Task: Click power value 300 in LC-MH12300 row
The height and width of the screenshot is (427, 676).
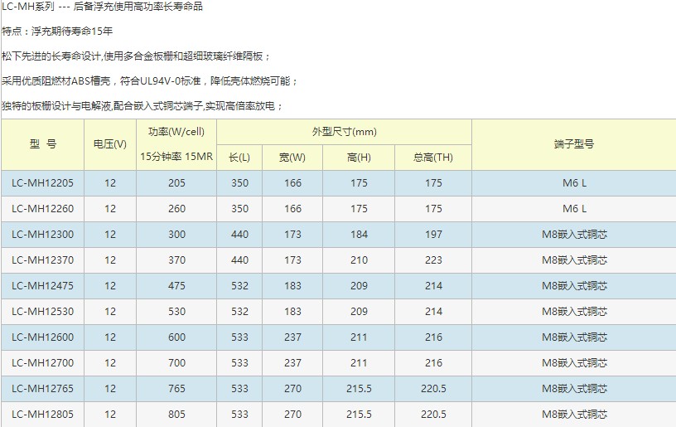Action: [x=176, y=234]
